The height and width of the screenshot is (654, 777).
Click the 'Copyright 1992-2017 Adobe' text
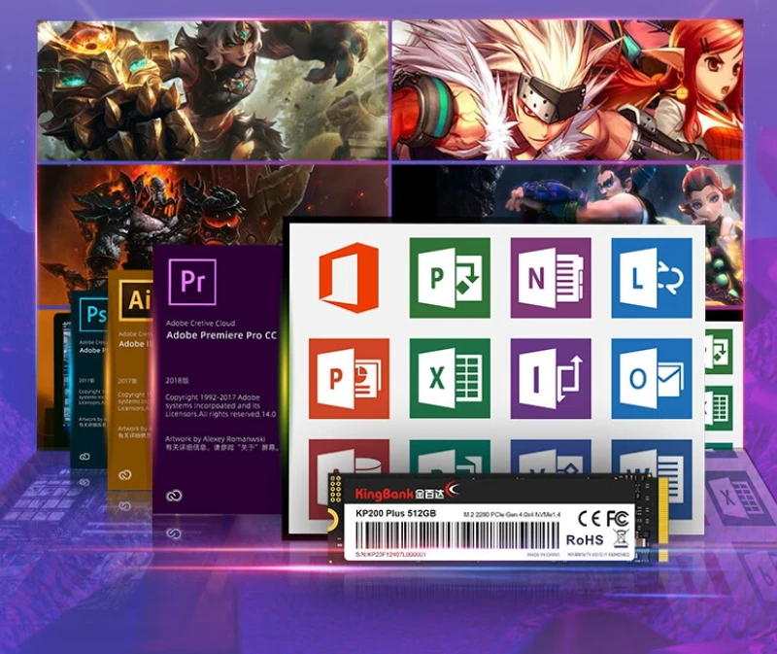212,397
